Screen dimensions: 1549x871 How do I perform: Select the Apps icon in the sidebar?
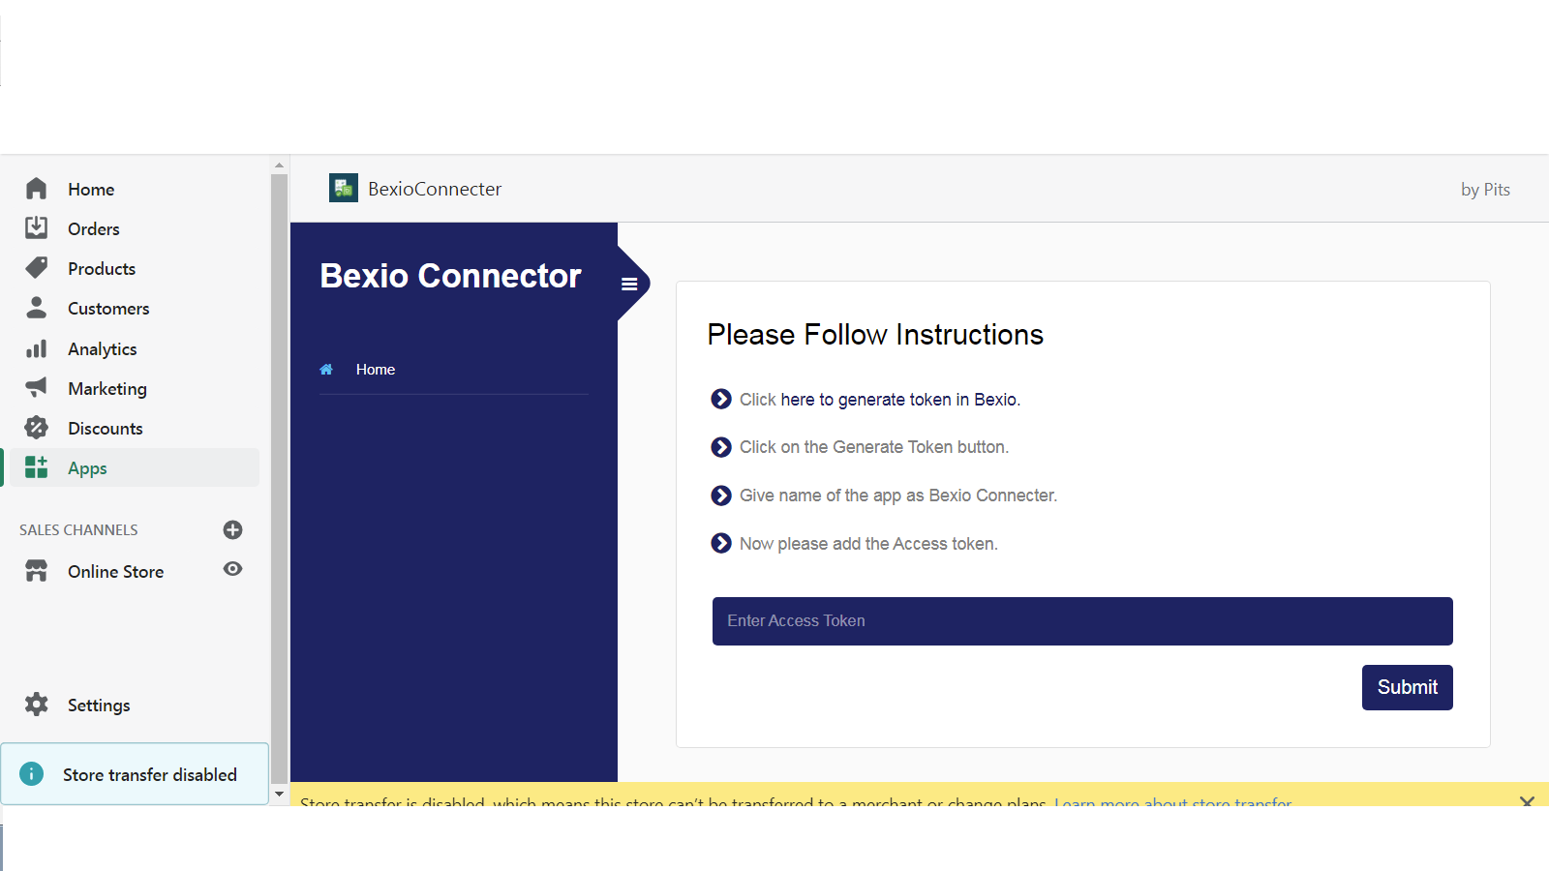(x=36, y=467)
